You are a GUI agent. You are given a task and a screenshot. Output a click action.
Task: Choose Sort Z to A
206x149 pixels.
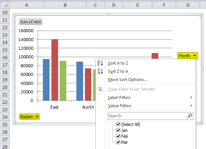(x=118, y=71)
